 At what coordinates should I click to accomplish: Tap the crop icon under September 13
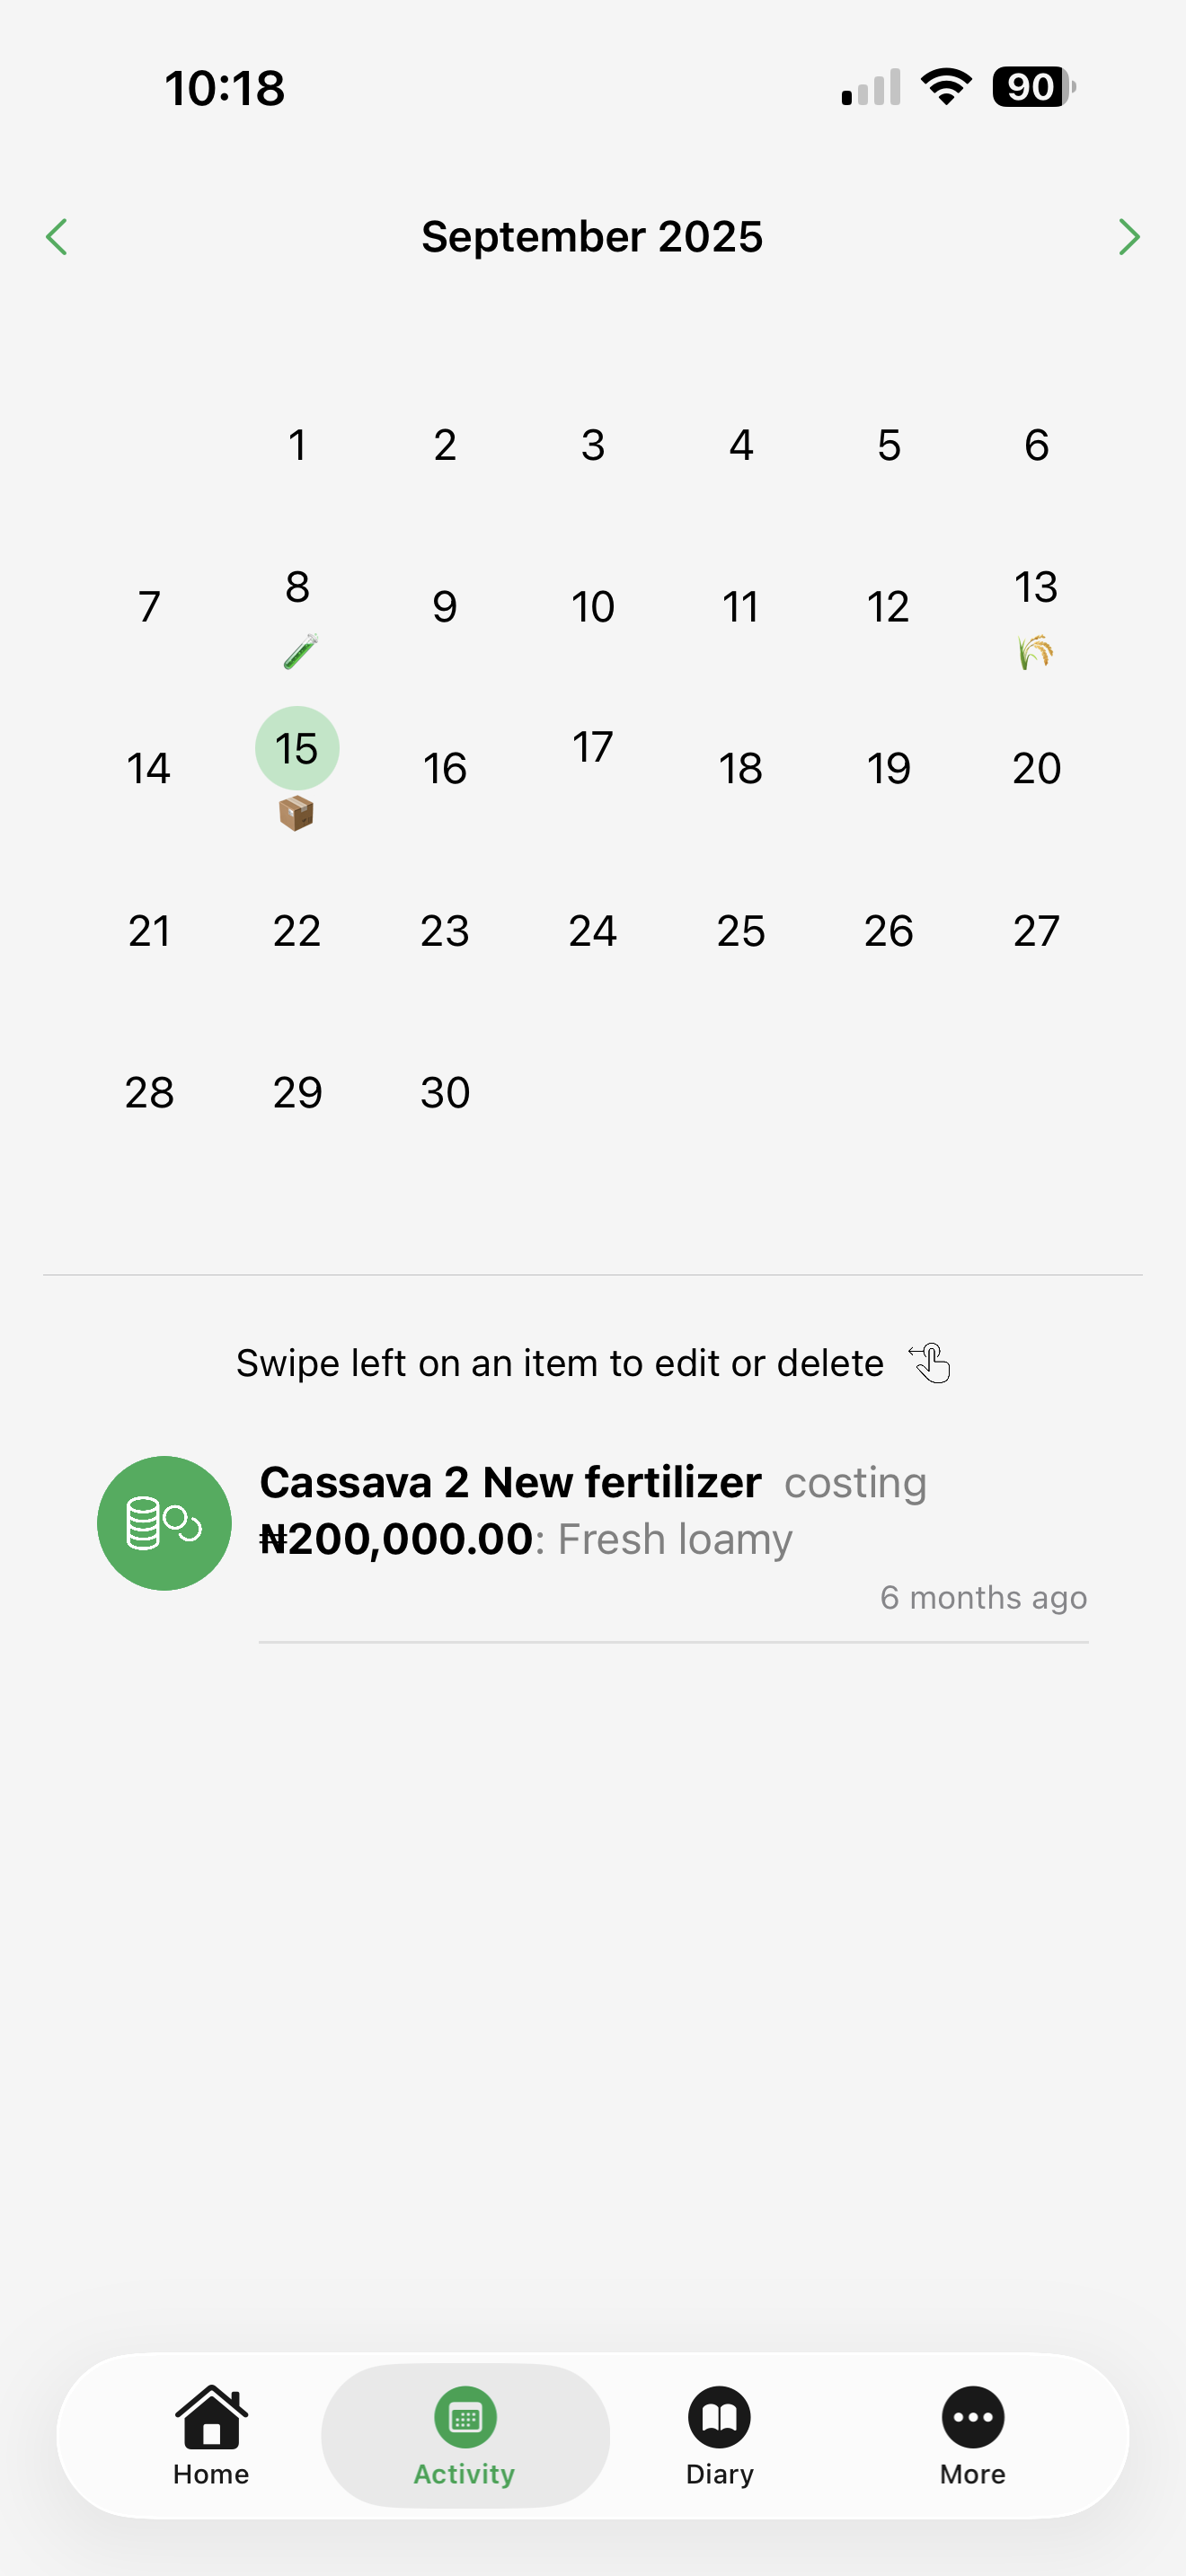coord(1036,652)
